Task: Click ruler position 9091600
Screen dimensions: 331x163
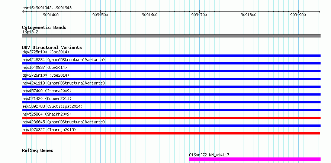Action: click(x=150, y=15)
